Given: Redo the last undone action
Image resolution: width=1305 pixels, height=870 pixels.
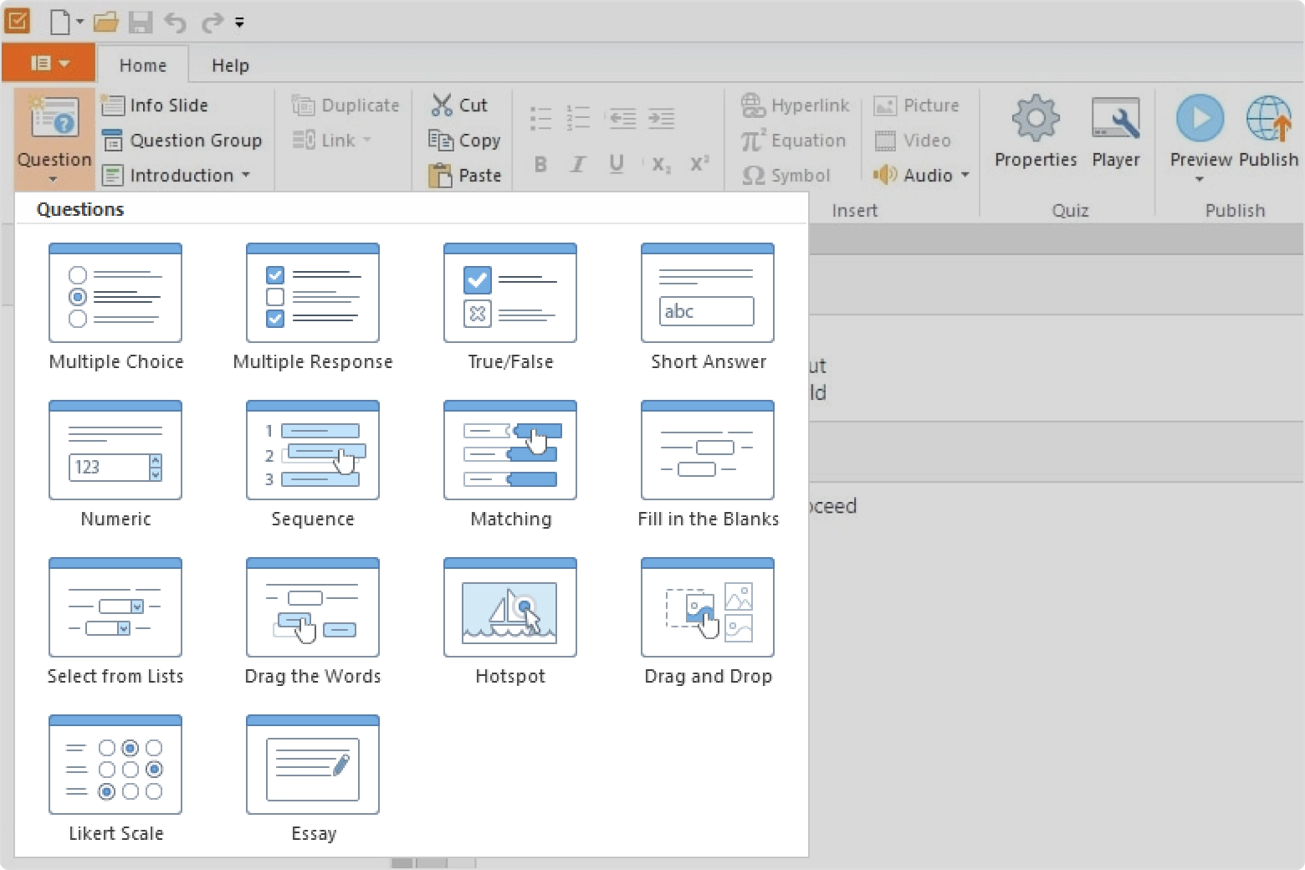Looking at the screenshot, I should tap(212, 23).
